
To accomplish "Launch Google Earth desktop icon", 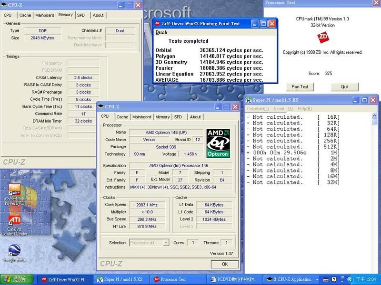I will tap(14, 253).
